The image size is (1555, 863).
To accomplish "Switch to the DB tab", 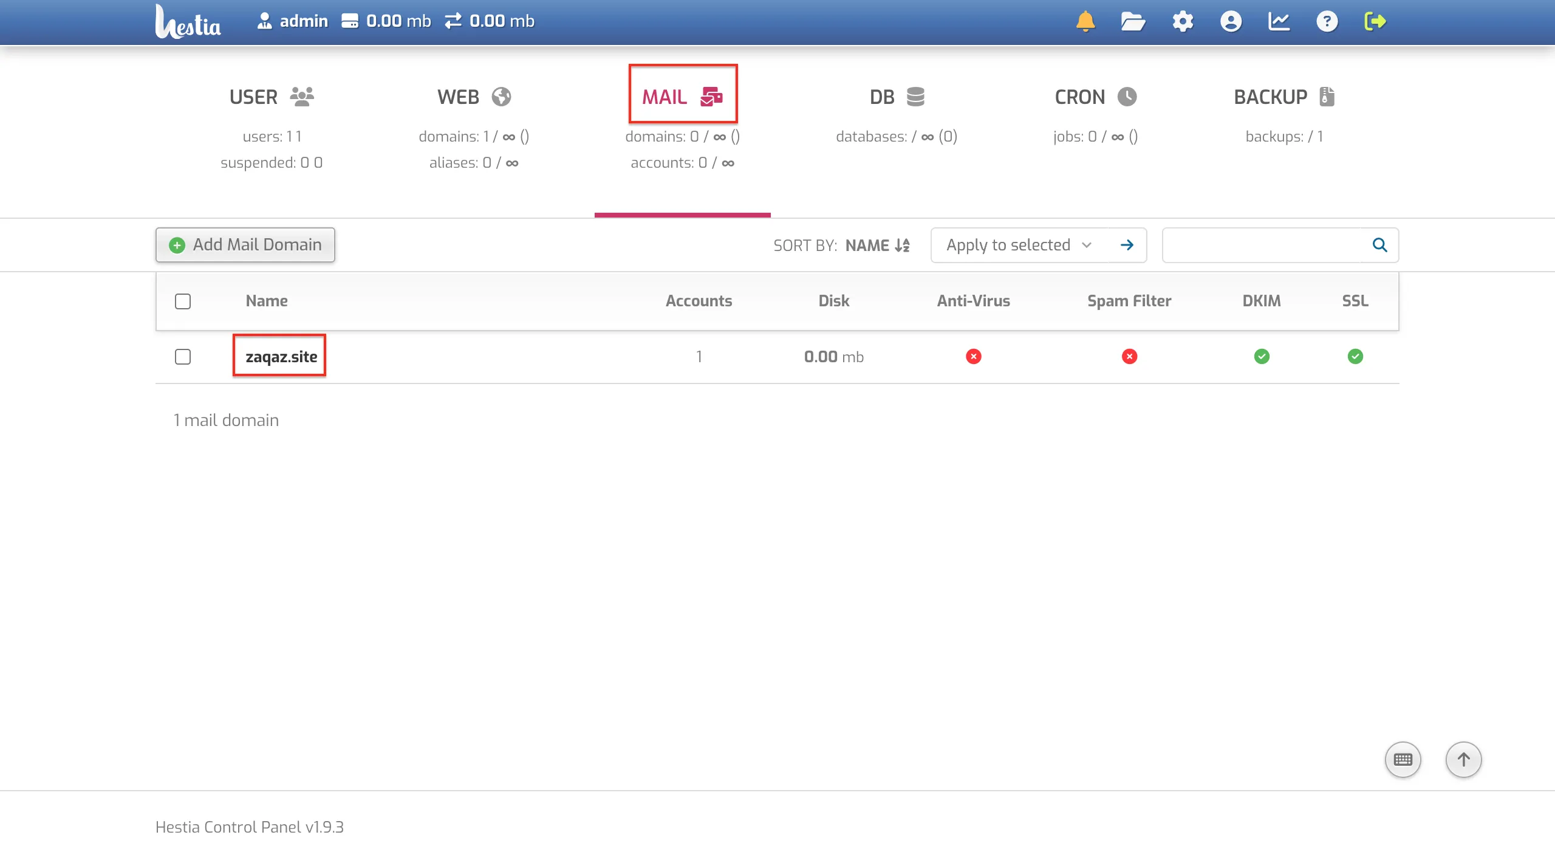I will (897, 97).
